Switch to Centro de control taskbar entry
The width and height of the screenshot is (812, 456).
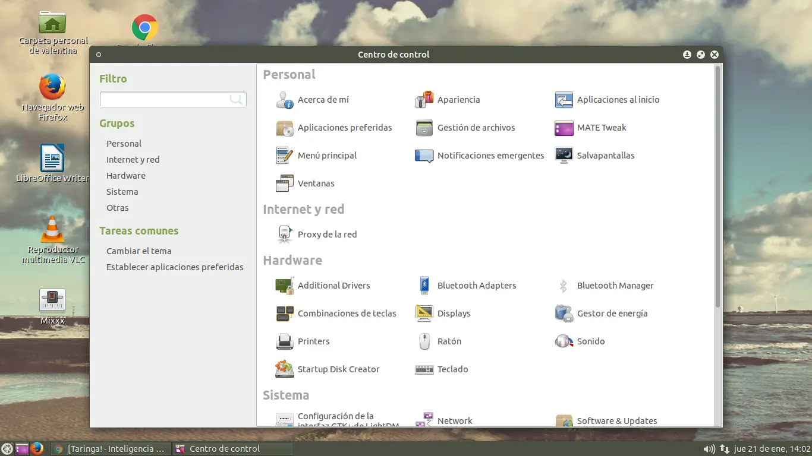tap(233, 449)
